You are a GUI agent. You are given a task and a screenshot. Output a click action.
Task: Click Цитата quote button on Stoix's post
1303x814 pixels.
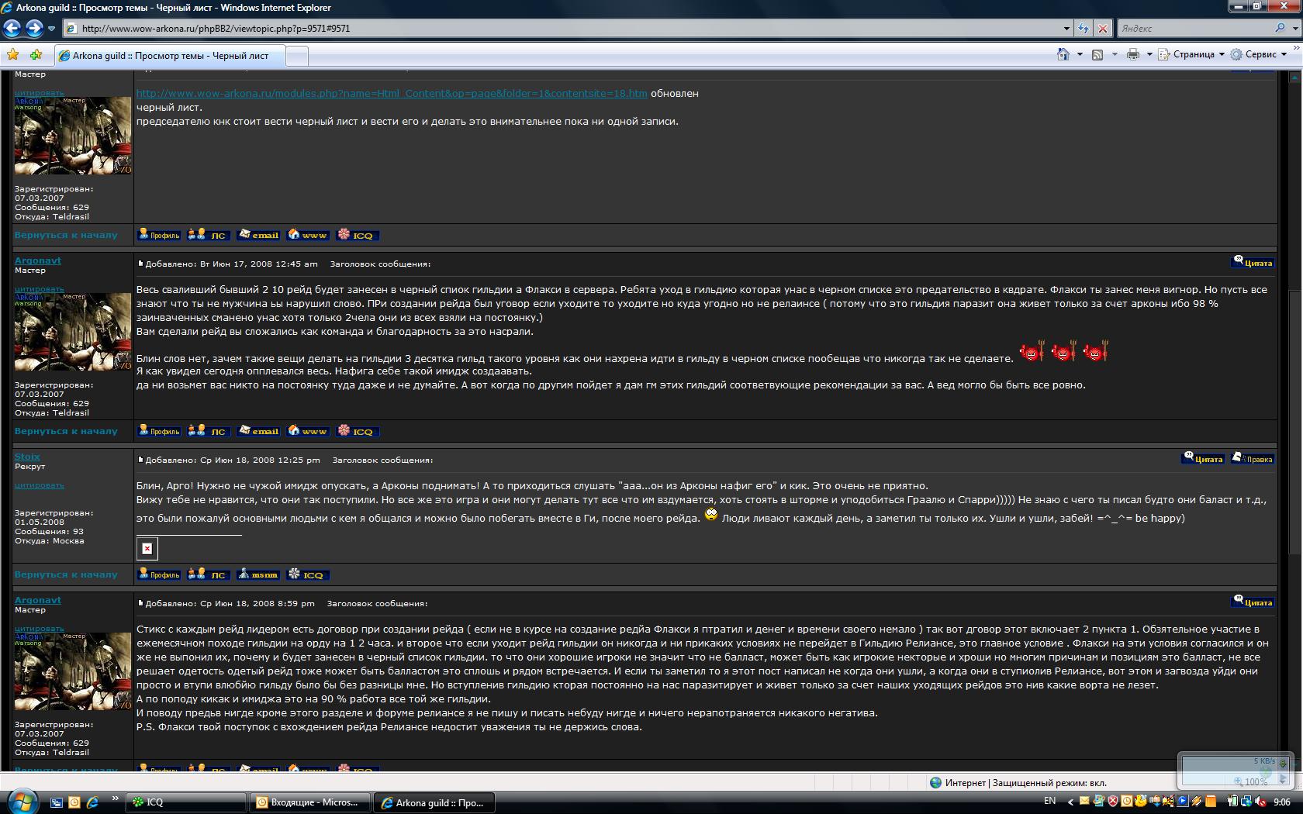pyautogui.click(x=1203, y=458)
